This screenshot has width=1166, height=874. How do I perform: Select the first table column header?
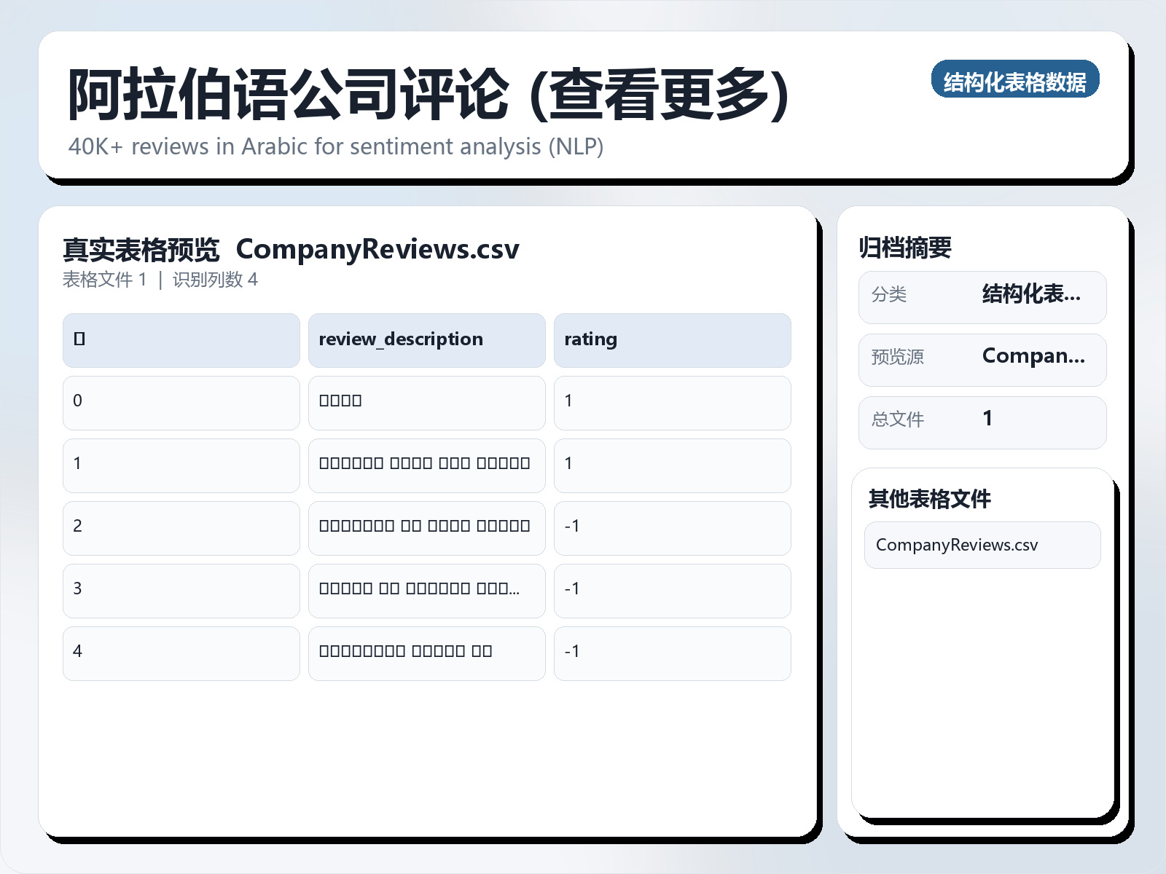180,339
